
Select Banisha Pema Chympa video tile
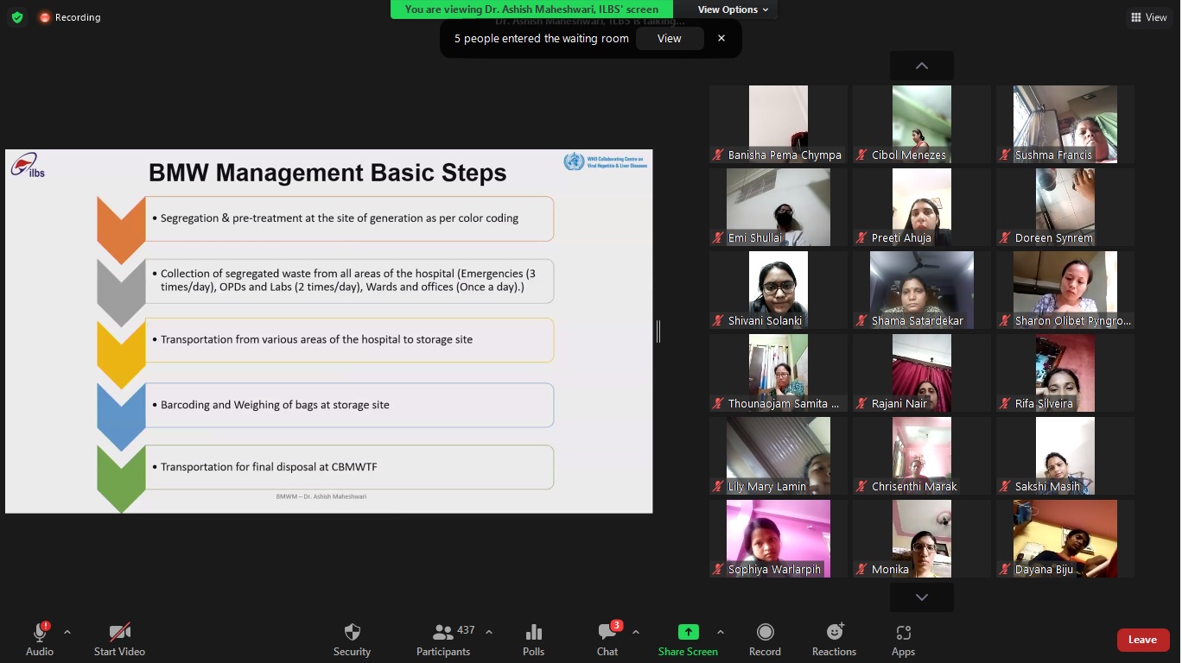pos(778,124)
